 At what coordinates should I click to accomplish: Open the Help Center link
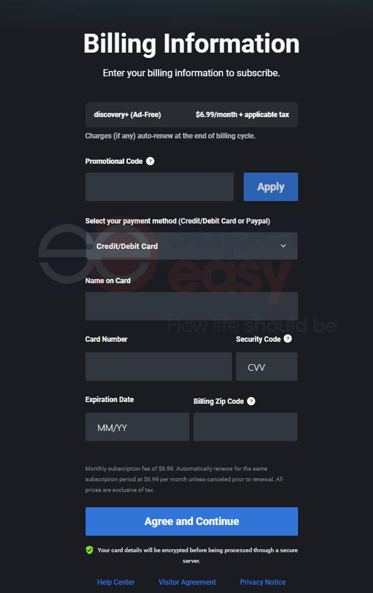point(116,582)
